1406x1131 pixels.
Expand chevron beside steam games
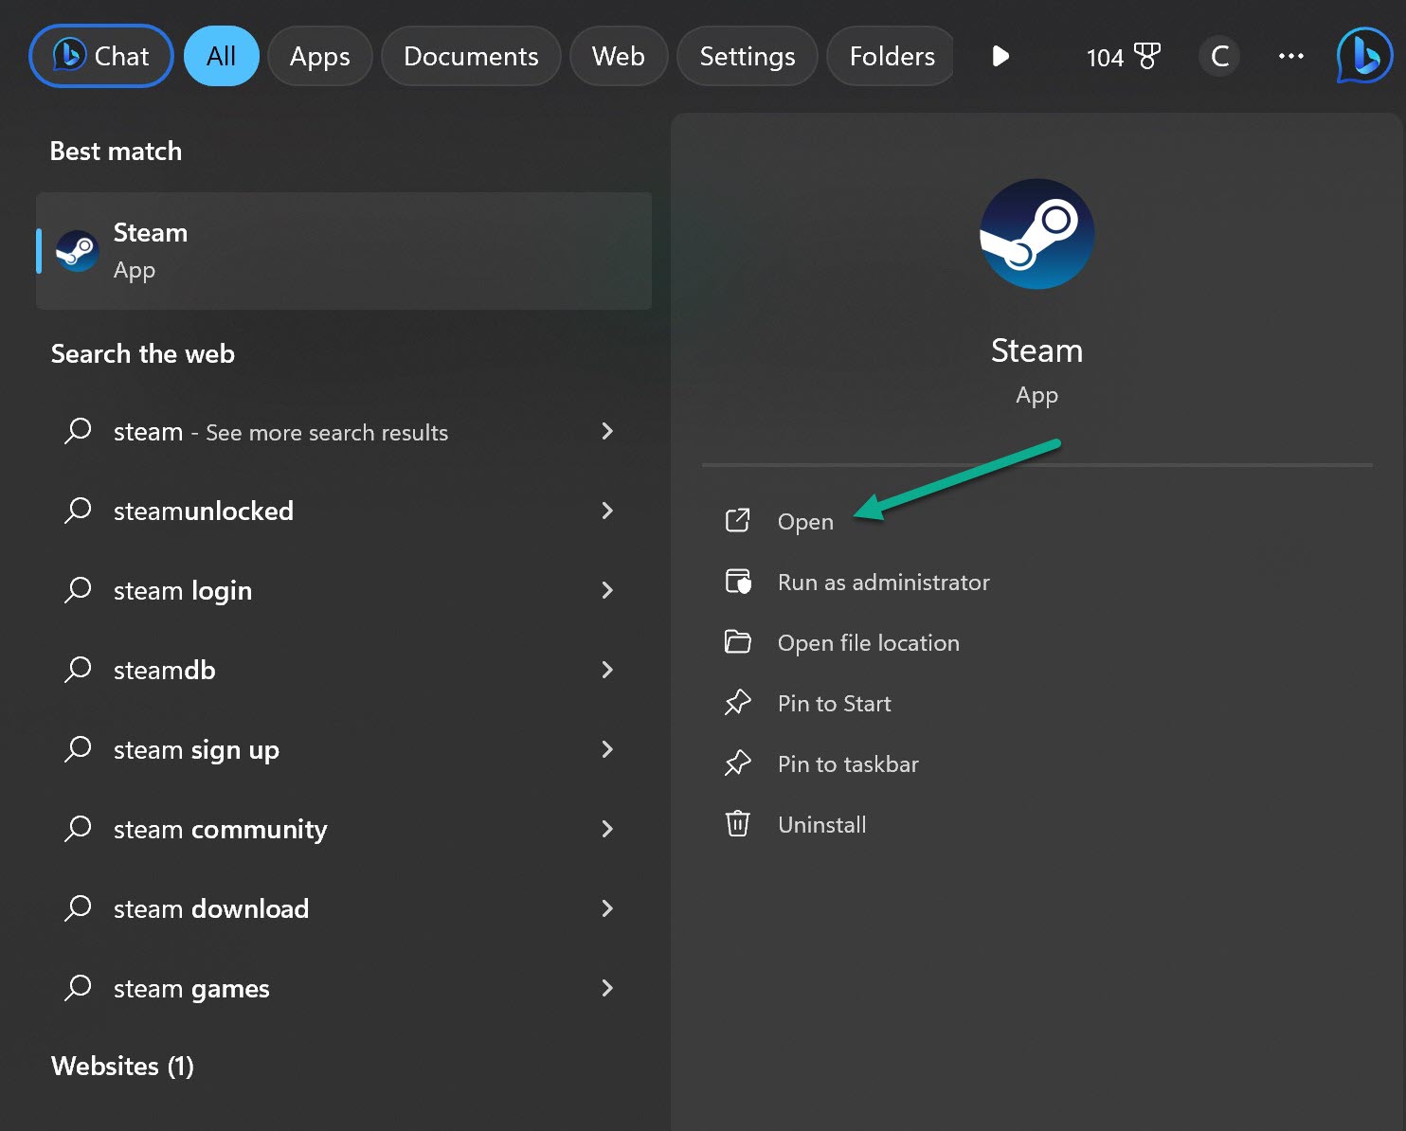click(x=607, y=988)
